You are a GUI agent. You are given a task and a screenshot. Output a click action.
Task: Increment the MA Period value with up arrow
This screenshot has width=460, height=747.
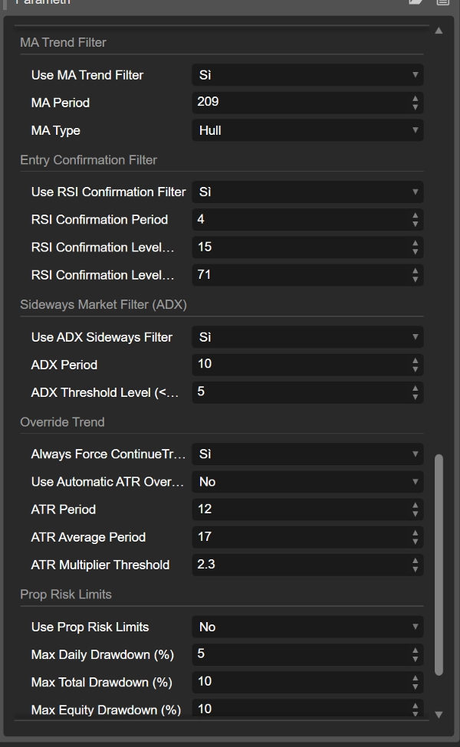[x=415, y=99]
